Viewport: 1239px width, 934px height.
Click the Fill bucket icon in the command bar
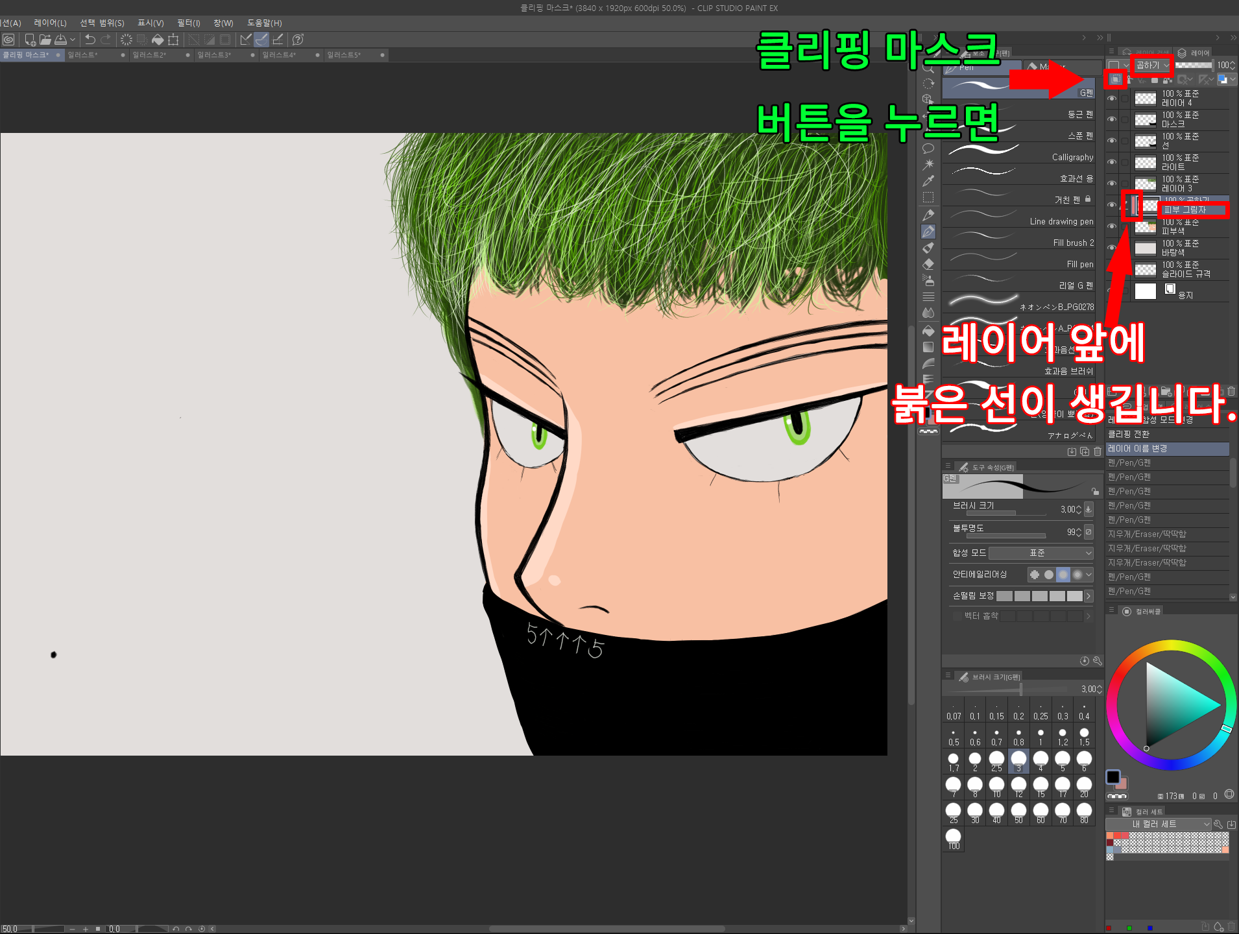[x=158, y=40]
